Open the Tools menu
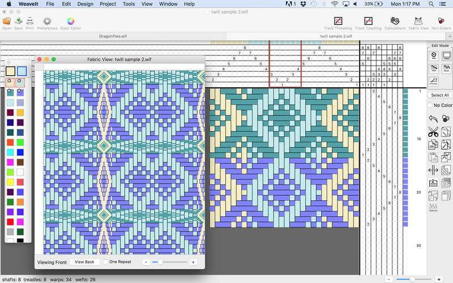Screen dimensions: 453x283 click(129, 4)
